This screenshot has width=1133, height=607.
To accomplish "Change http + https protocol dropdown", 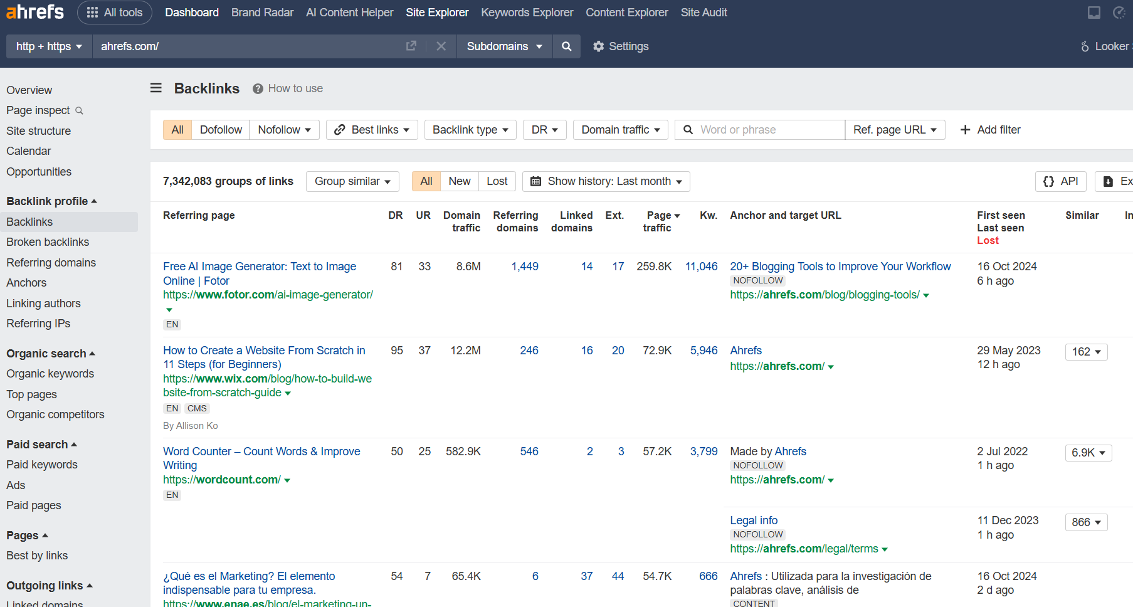I will click(x=50, y=46).
